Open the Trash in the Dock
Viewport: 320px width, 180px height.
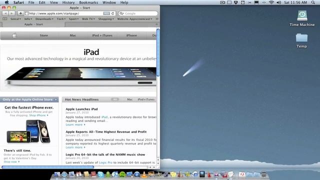pos(264,174)
